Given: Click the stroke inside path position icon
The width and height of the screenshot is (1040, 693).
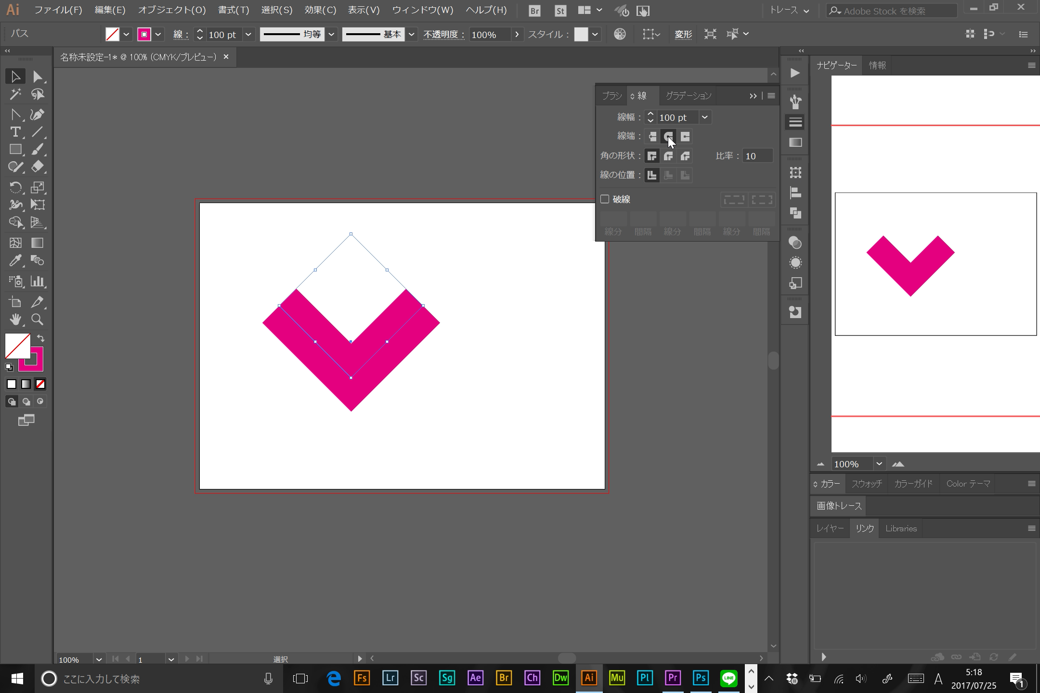Looking at the screenshot, I should pyautogui.click(x=669, y=174).
